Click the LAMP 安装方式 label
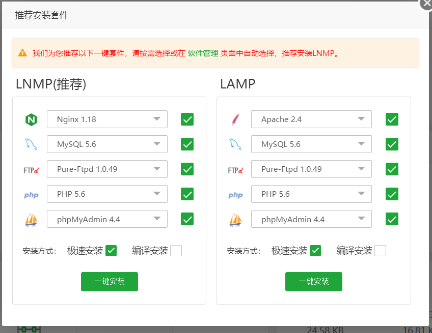 click(x=244, y=251)
